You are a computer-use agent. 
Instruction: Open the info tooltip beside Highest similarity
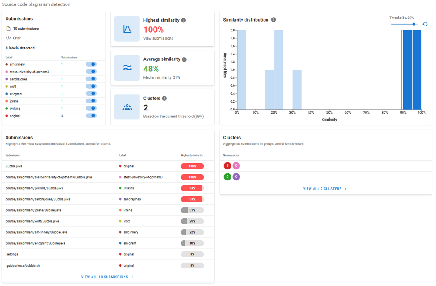tap(183, 20)
